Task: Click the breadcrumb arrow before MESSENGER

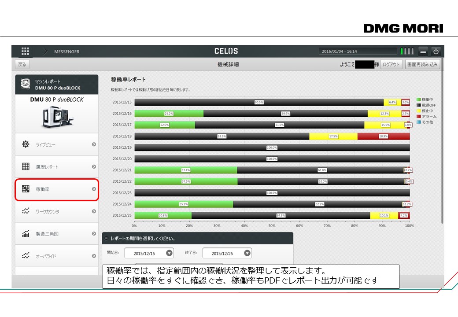Action: click(x=45, y=52)
